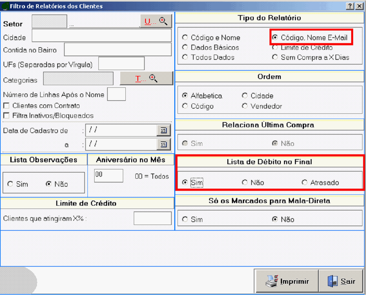Open calendar for Data de Cadastro start

point(164,130)
